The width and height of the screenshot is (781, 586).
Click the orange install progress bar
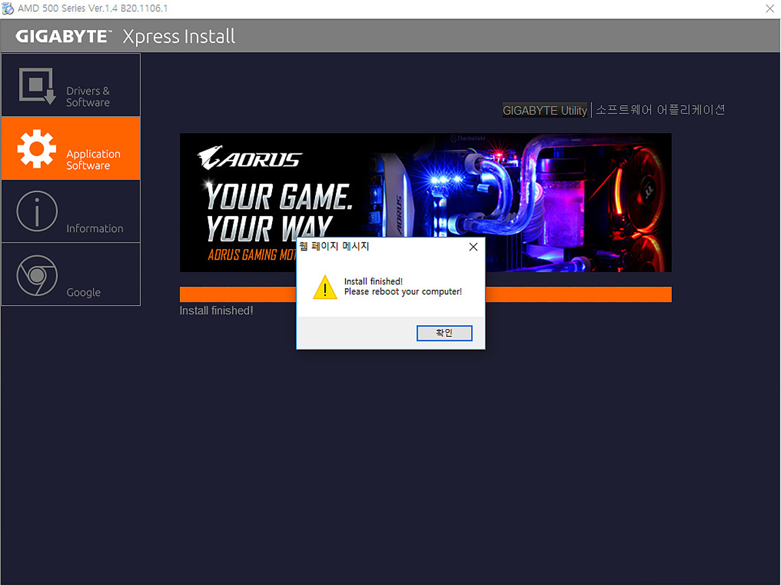click(x=426, y=294)
